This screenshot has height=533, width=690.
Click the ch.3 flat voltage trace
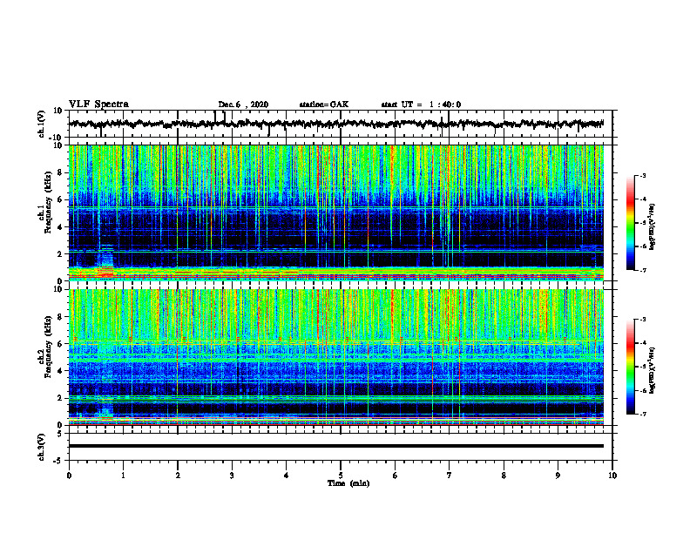(x=336, y=446)
